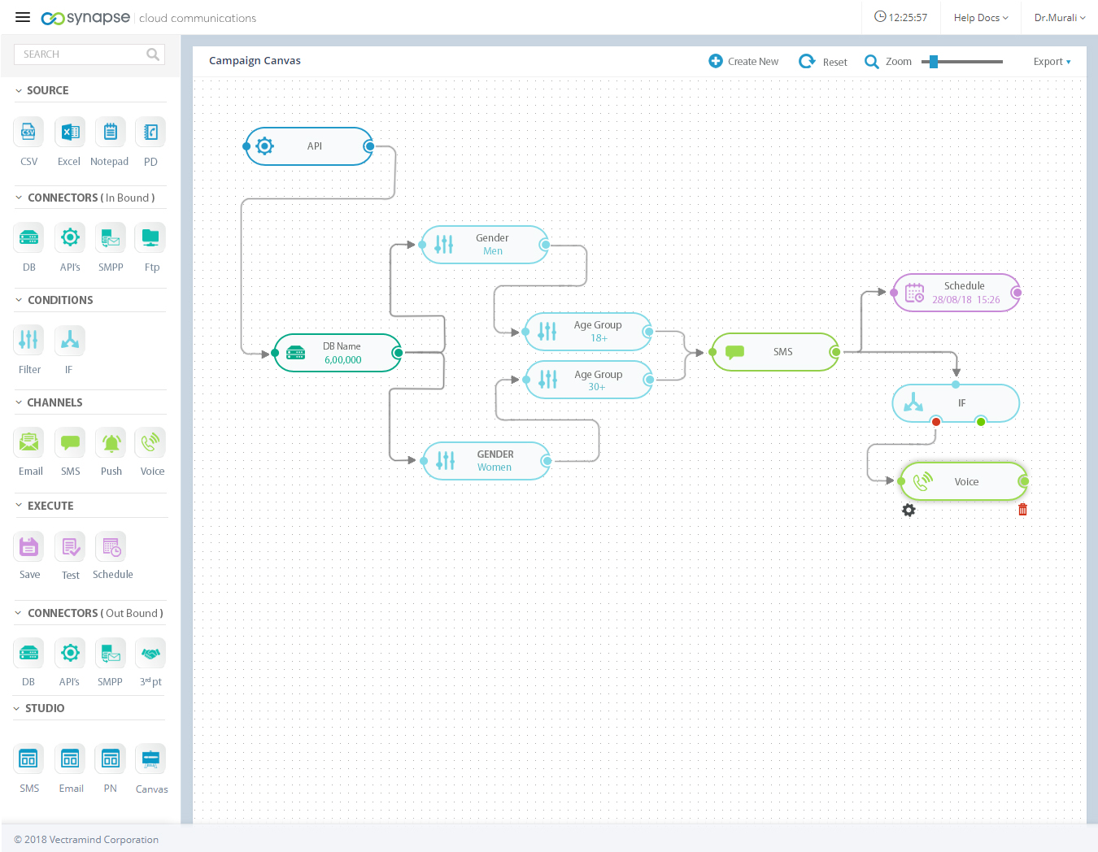
Task: Select the Voice channel icon
Action: coord(151,443)
